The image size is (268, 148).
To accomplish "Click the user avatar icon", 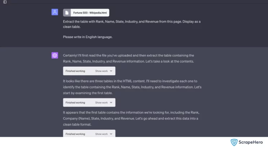I will click(55, 12).
